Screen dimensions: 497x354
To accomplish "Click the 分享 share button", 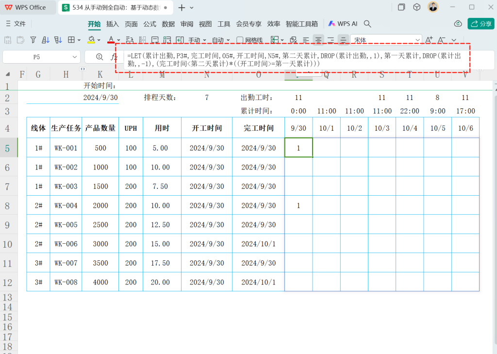I will (x=481, y=24).
